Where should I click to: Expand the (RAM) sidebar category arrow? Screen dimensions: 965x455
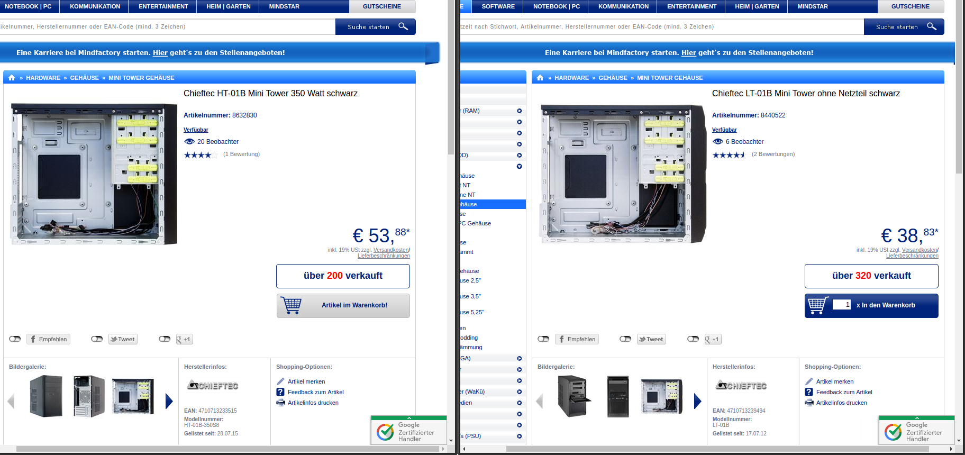click(520, 111)
